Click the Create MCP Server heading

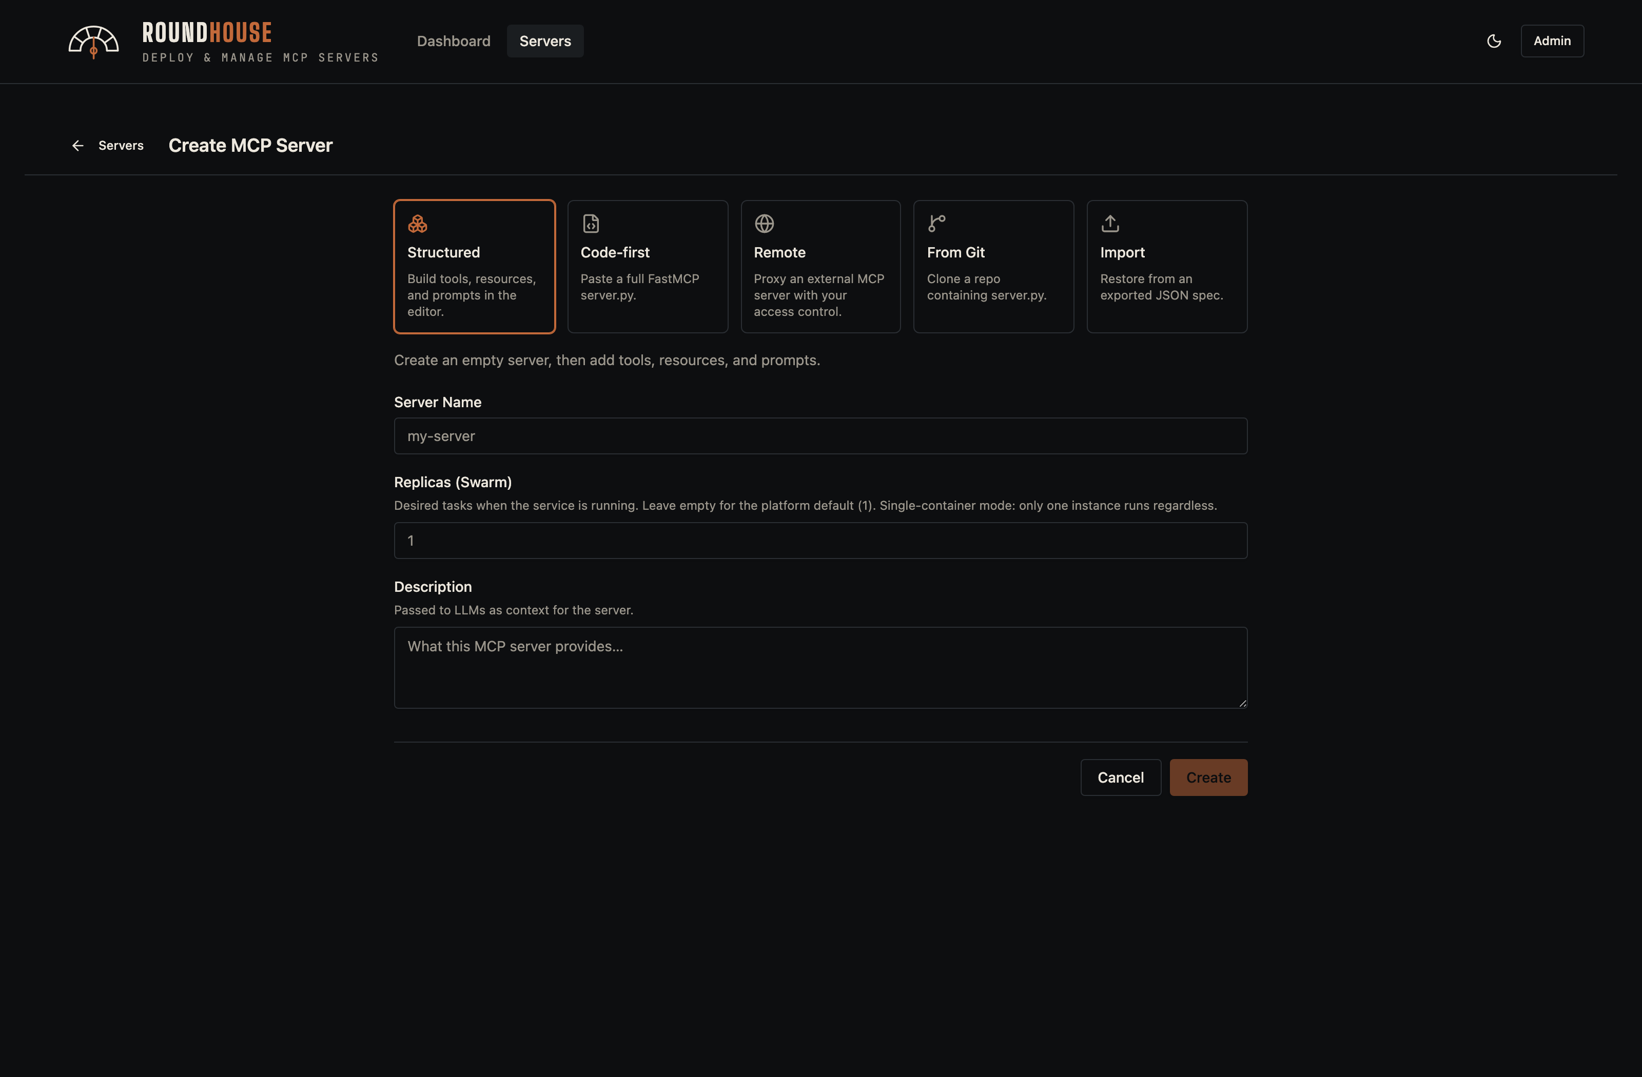coord(250,146)
